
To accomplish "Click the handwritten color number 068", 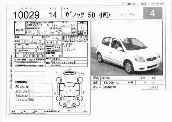I will click(40, 47).
